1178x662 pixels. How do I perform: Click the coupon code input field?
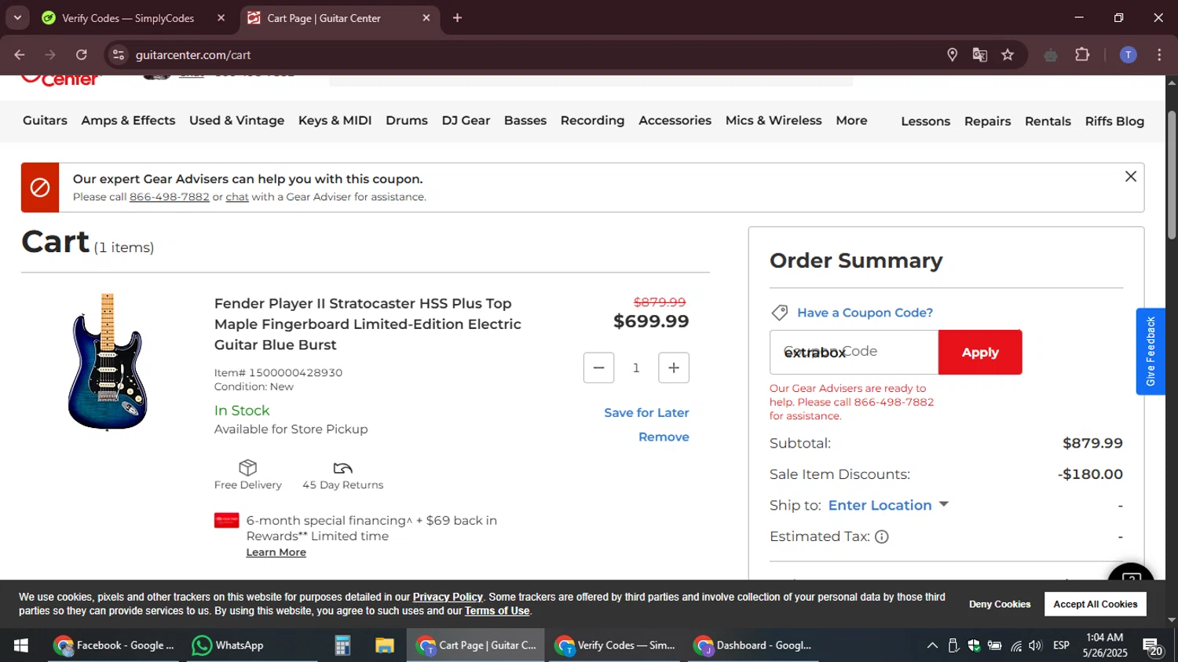pyautogui.click(x=854, y=352)
